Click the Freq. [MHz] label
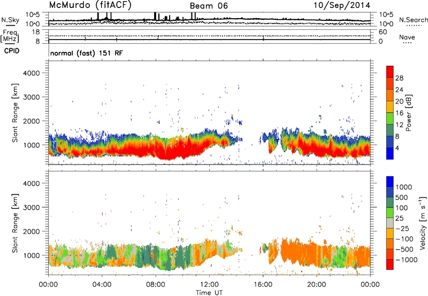The height and width of the screenshot is (296, 428). point(10,36)
